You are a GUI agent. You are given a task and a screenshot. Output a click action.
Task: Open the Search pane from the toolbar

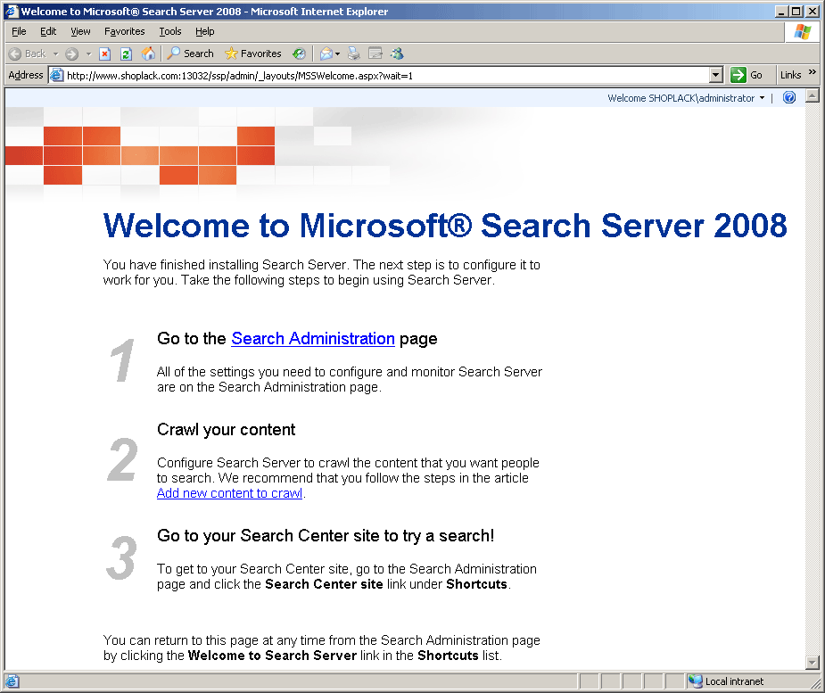click(x=191, y=54)
